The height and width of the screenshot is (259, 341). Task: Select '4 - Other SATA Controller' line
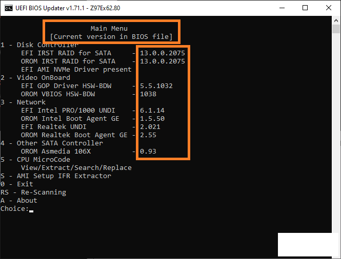[52, 143]
